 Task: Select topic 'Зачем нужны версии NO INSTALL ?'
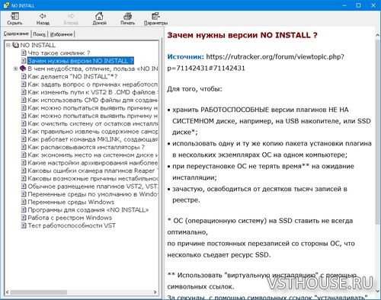(81, 61)
